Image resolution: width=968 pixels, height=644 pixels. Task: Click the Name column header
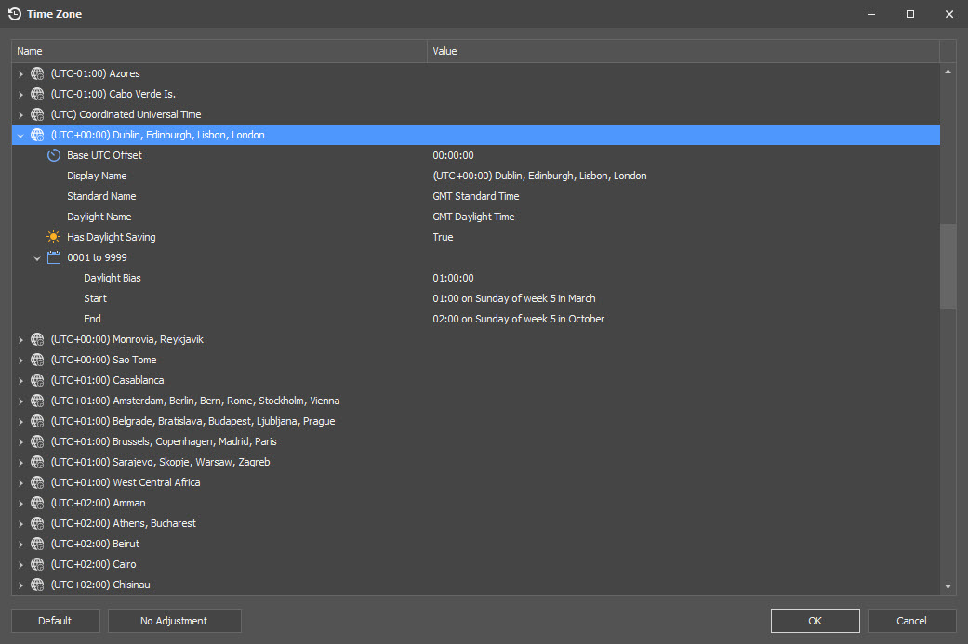pyautogui.click(x=219, y=51)
